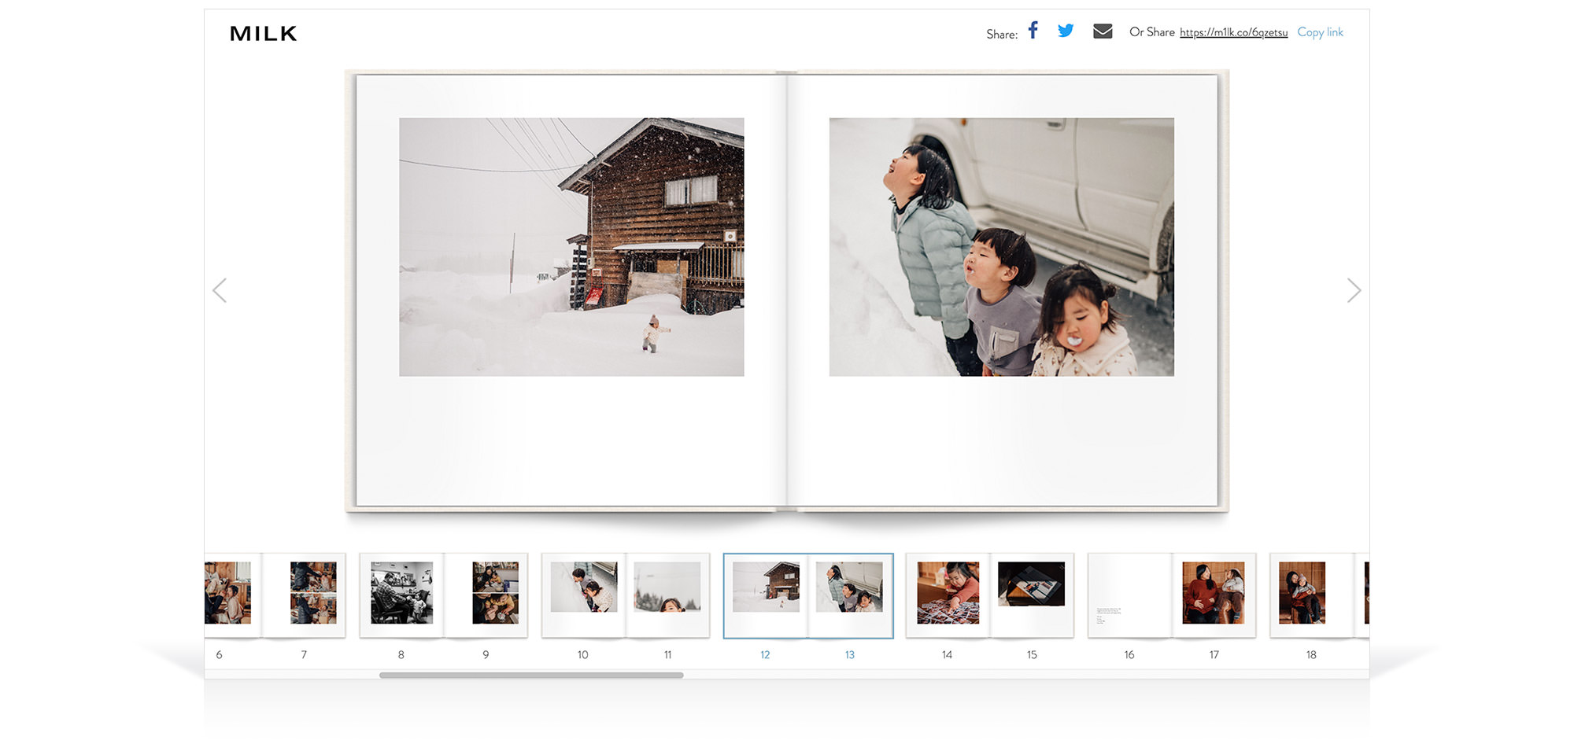
Task: Copy the share link
Action: (1321, 32)
